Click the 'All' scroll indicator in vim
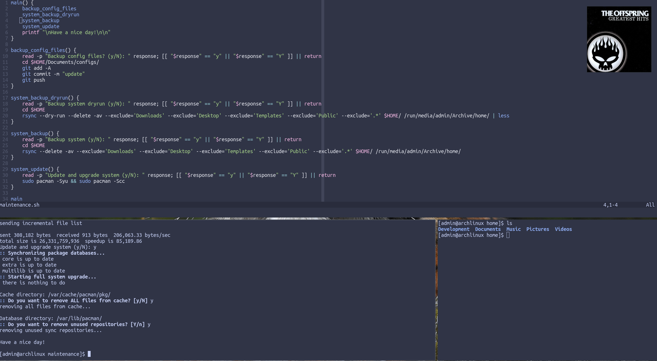Viewport: 657px width, 361px height. [x=650, y=205]
